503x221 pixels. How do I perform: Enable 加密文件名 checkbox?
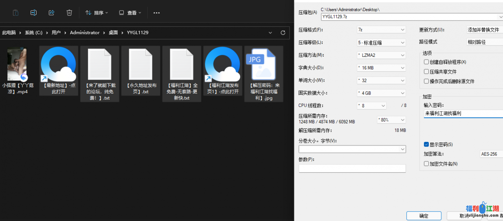(x=426, y=164)
